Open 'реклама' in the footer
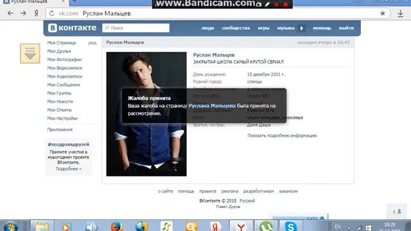The height and width of the screenshot is (231, 411). [x=230, y=191]
